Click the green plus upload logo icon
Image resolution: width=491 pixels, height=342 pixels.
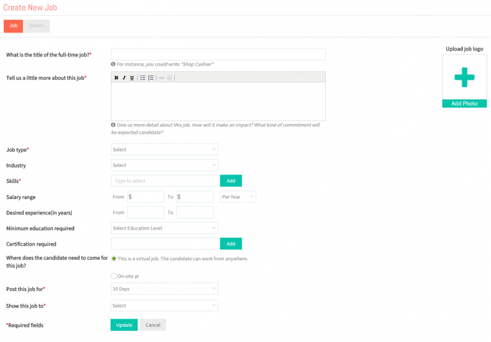click(465, 77)
